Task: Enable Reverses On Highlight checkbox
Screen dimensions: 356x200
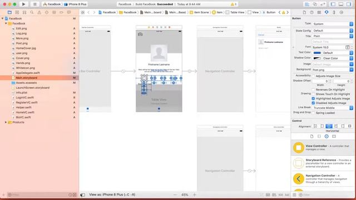Action: [313, 90]
